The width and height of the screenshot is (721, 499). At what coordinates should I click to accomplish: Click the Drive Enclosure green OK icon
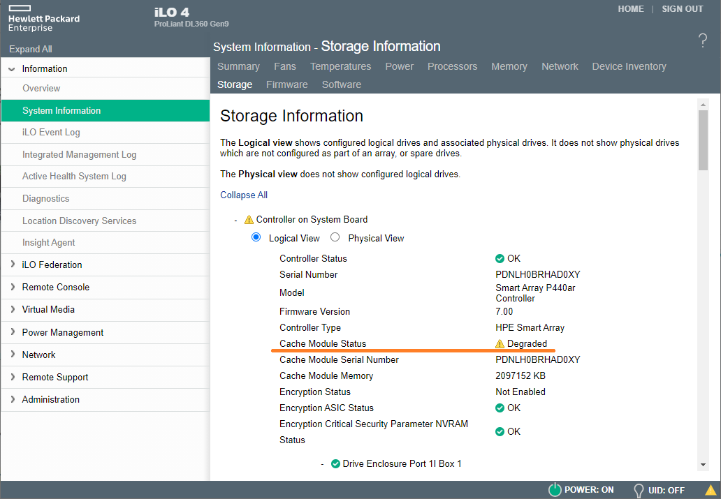click(x=335, y=464)
